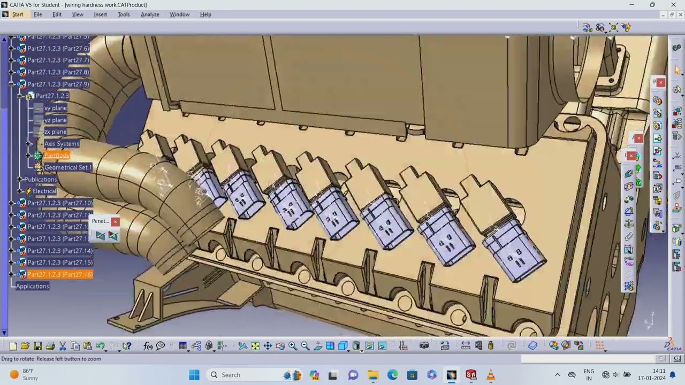Select the Rotate view icon

280,346
